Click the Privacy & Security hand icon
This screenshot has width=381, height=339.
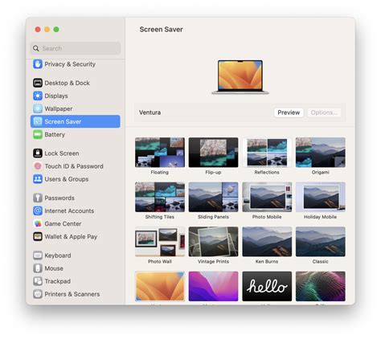(x=38, y=64)
